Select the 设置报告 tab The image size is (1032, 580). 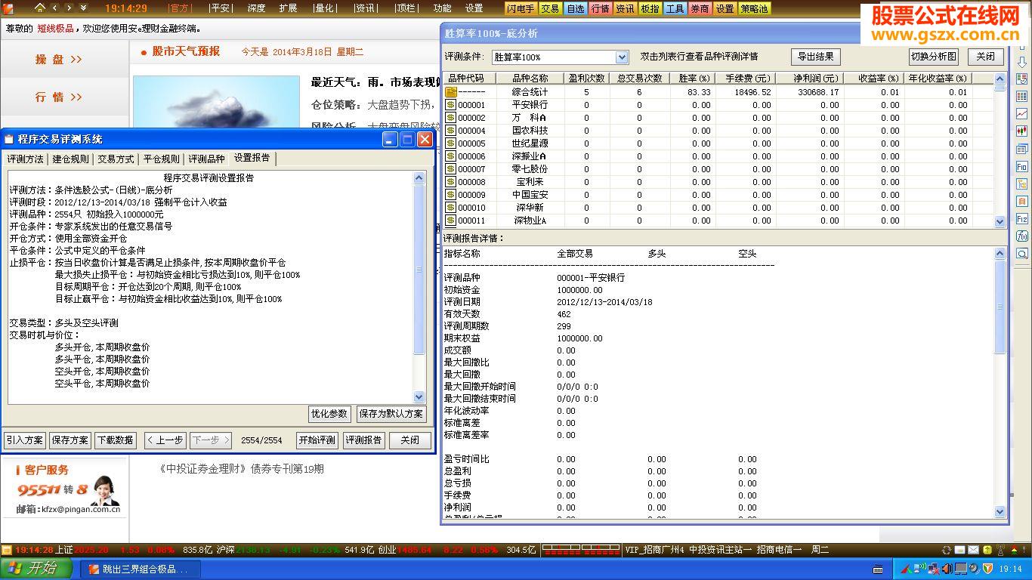[x=252, y=158]
